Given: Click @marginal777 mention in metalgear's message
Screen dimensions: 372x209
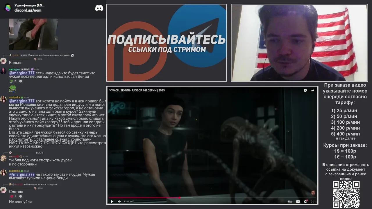Looking at the screenshot, I should point(22,73).
